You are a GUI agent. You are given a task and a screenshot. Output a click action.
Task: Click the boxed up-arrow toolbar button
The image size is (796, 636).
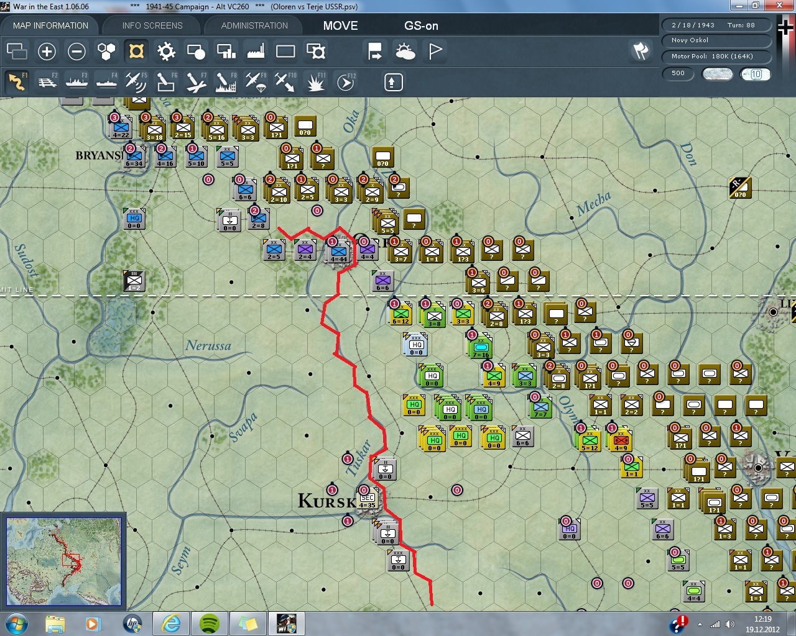pos(393,82)
